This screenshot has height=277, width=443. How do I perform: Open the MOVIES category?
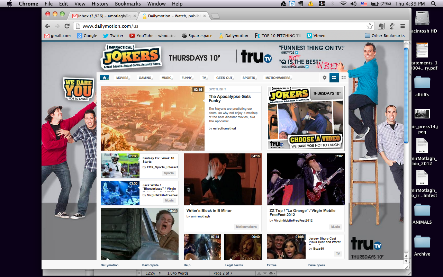[122, 78]
